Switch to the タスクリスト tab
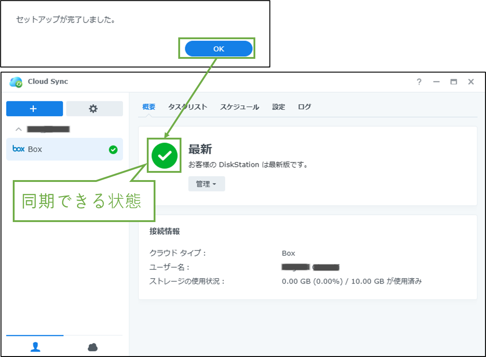Viewport: 486px width, 357px height. (x=187, y=107)
